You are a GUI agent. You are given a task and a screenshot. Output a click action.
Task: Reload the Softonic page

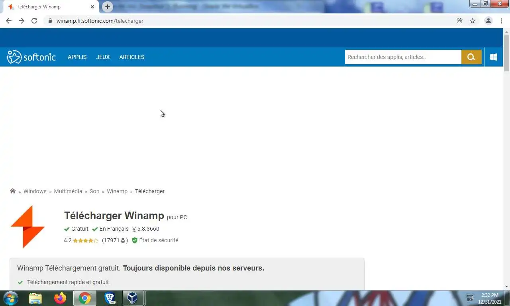pyautogui.click(x=34, y=21)
